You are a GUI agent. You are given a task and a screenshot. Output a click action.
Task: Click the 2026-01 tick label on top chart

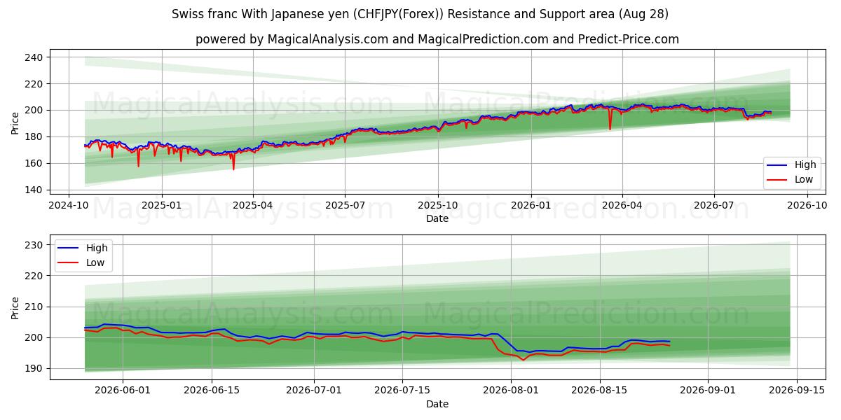coord(531,205)
